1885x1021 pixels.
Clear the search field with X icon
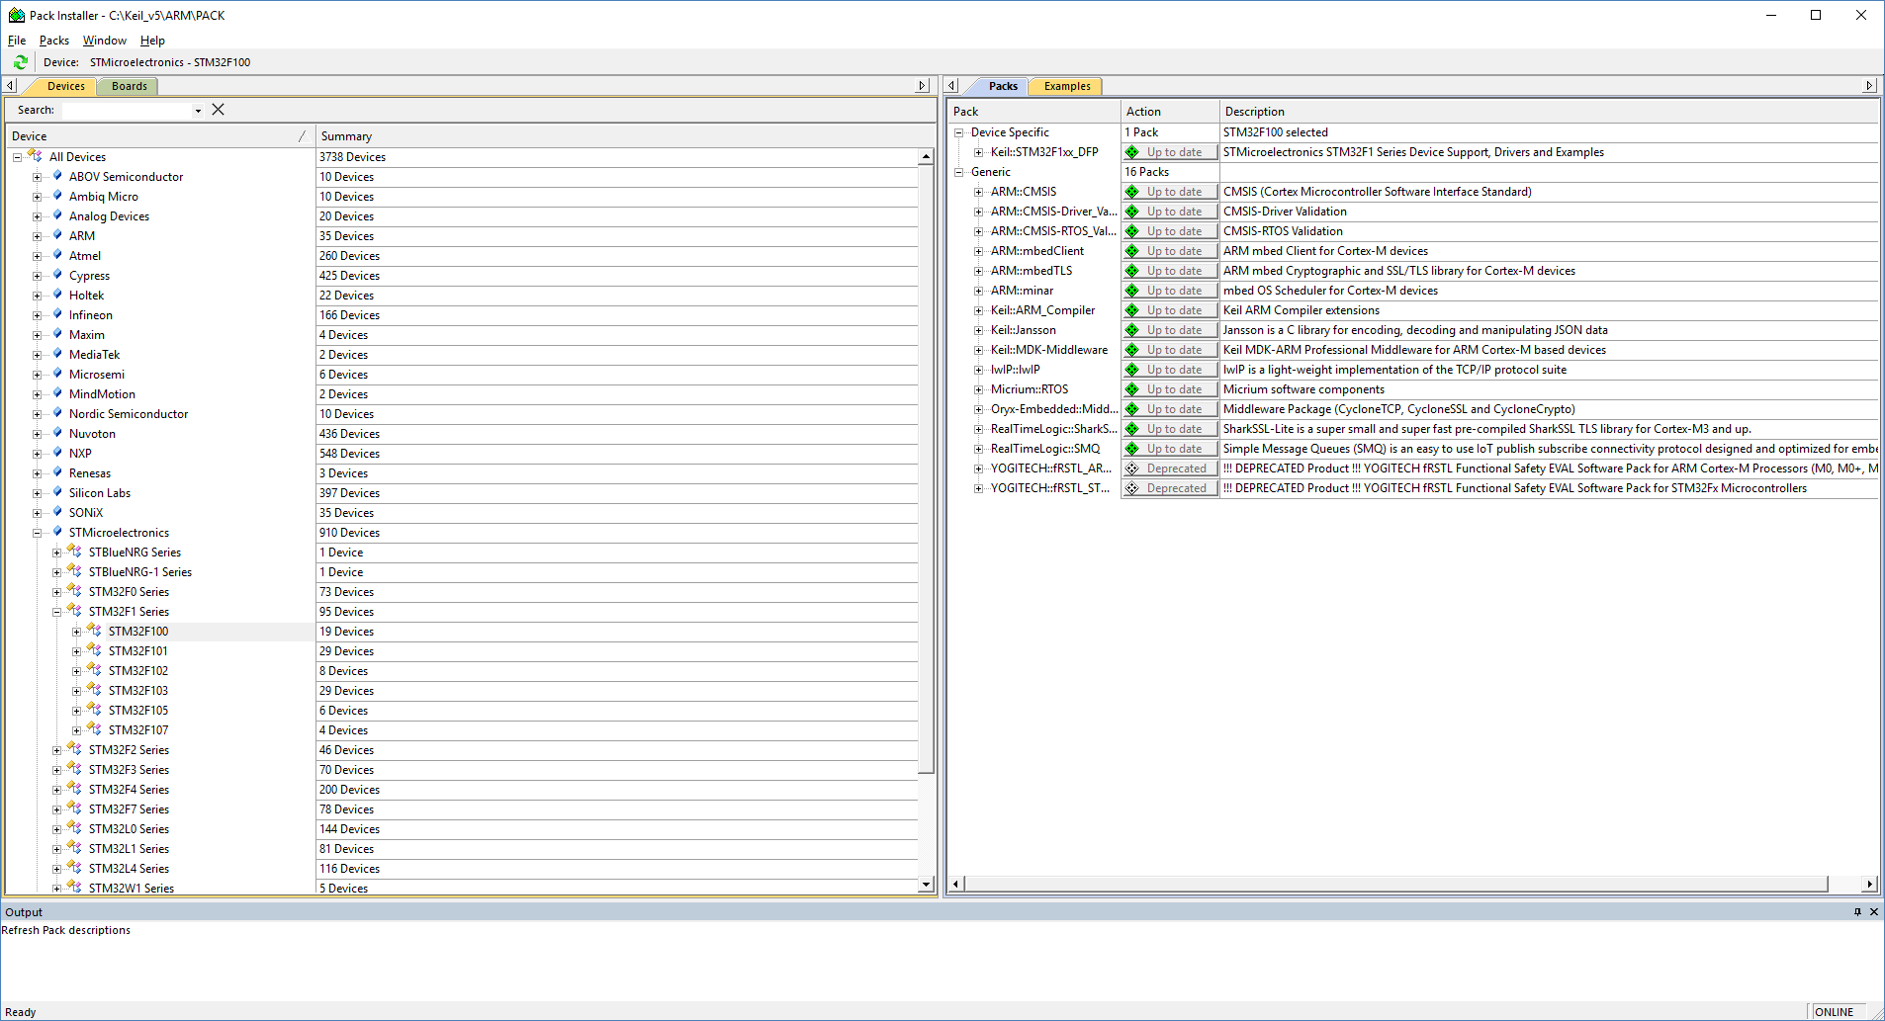click(219, 110)
